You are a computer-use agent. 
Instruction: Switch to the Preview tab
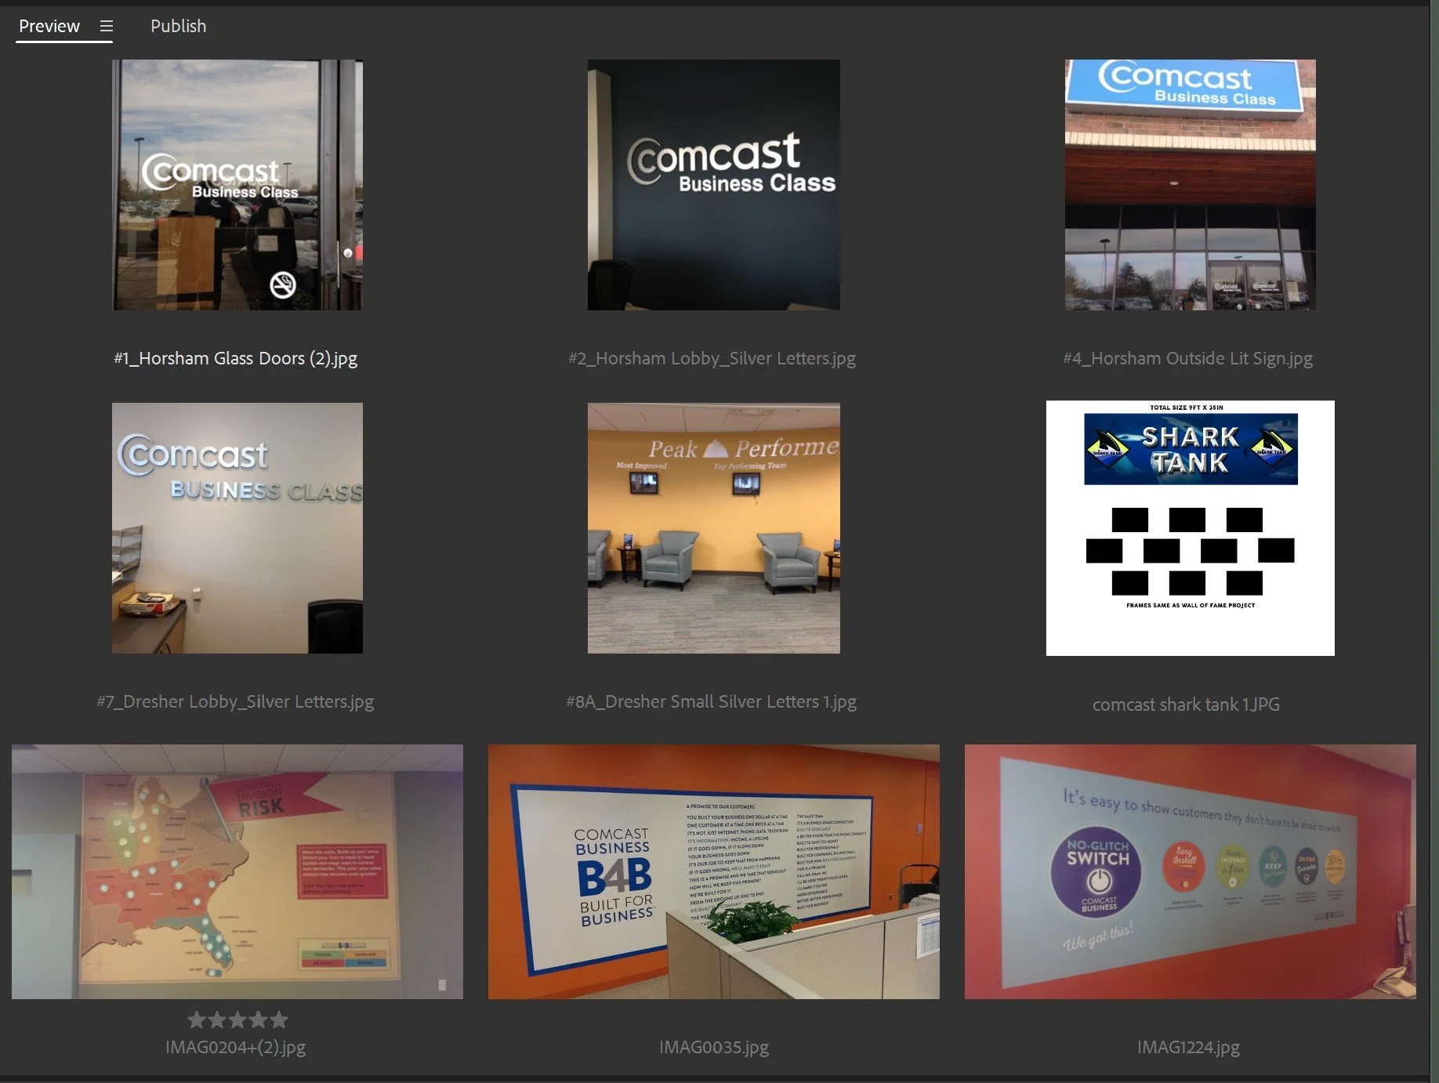(x=49, y=26)
